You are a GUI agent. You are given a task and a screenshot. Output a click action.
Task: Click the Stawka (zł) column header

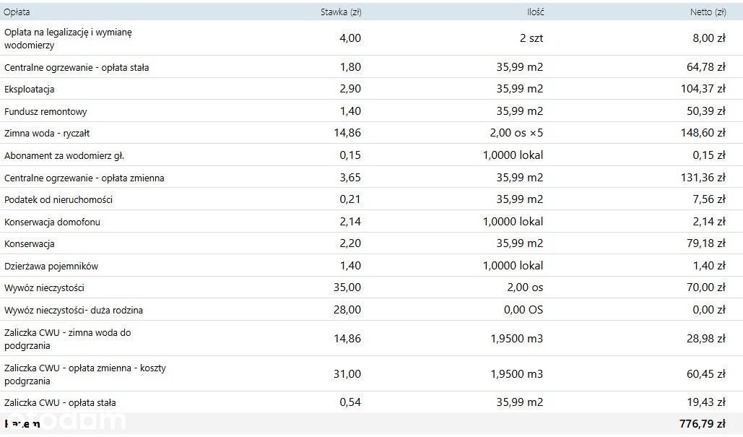point(341,12)
